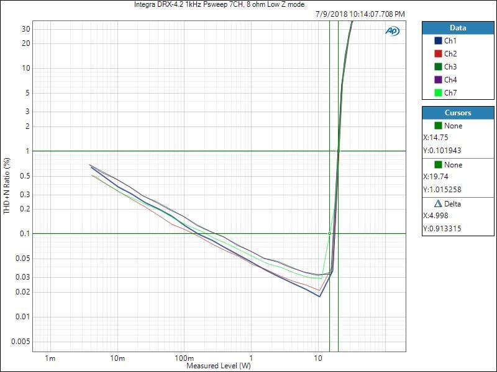Click the THD+N Ratio (%) axis label
This screenshot has height=372, width=497.
[x=7, y=186]
